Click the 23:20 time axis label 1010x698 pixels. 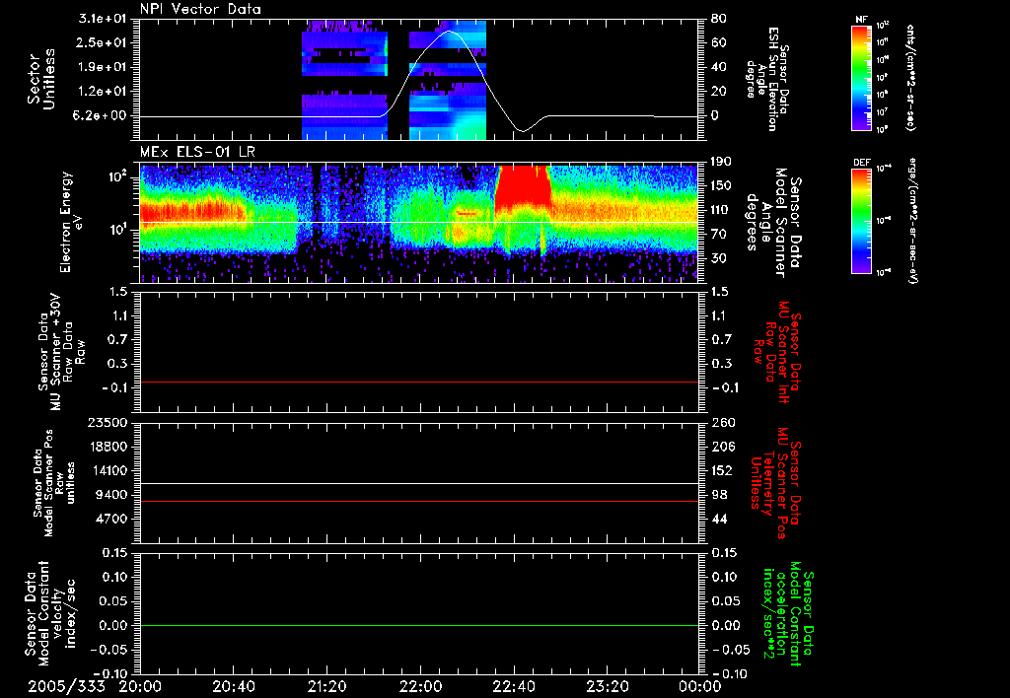point(607,687)
